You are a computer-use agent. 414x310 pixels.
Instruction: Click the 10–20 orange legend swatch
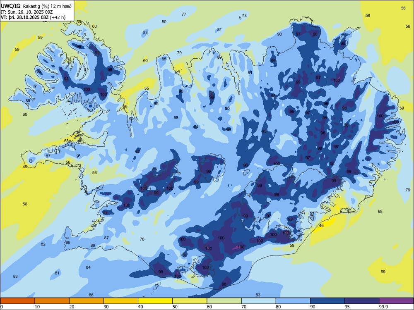52,301
